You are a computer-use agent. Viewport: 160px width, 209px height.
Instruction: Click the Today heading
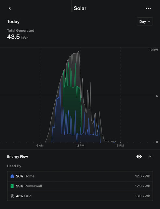coord(13,22)
